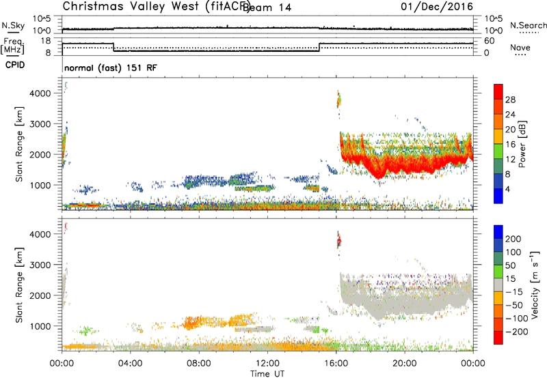Click the 'Power [dB]' color bar label
This screenshot has width=547, height=378.
pyautogui.click(x=522, y=144)
